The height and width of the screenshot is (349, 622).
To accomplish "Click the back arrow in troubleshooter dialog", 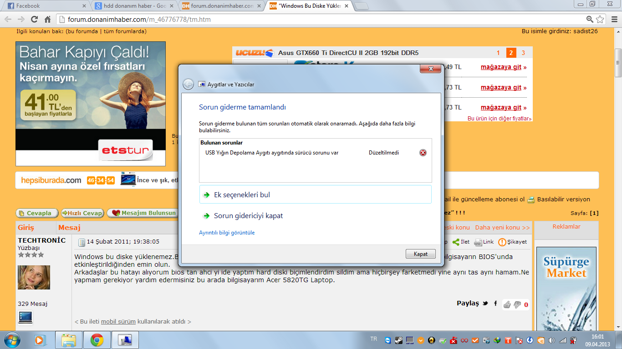I will [x=188, y=84].
